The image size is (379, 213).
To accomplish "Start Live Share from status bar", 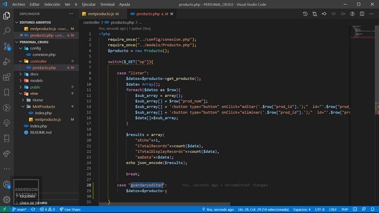I will 70,209.
